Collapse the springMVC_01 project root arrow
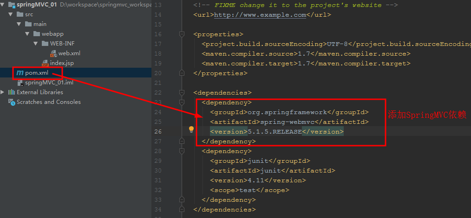471x218 pixels. pos(3,5)
